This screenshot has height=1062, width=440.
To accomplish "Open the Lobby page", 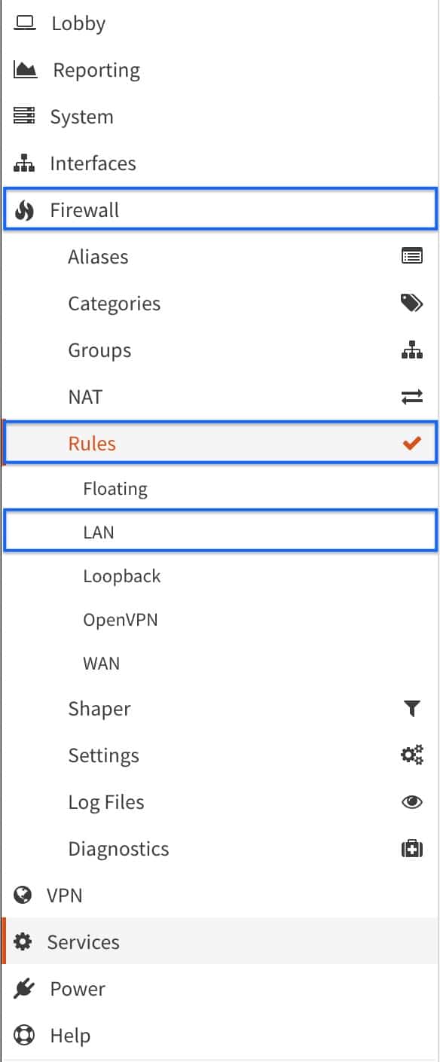I will click(x=78, y=23).
